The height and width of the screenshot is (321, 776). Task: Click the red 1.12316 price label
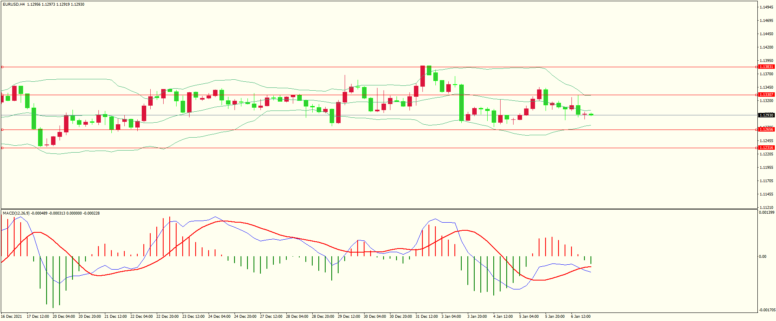[766, 148]
